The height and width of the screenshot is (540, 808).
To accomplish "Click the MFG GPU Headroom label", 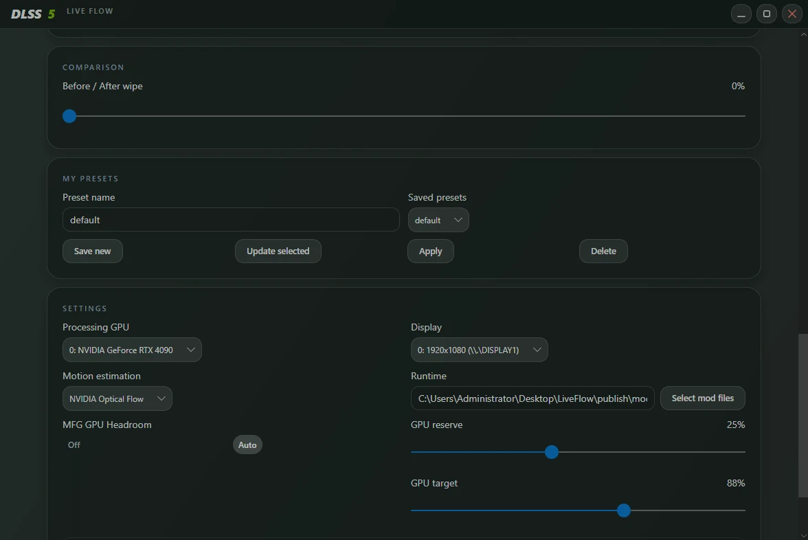I will [107, 425].
